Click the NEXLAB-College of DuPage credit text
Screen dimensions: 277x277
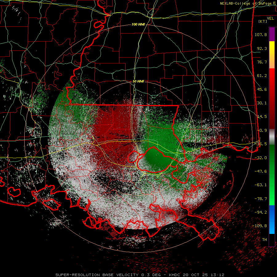pos(248,3)
